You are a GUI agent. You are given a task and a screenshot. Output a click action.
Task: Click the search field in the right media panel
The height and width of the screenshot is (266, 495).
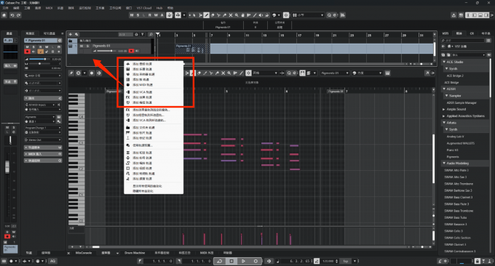coord(463,41)
